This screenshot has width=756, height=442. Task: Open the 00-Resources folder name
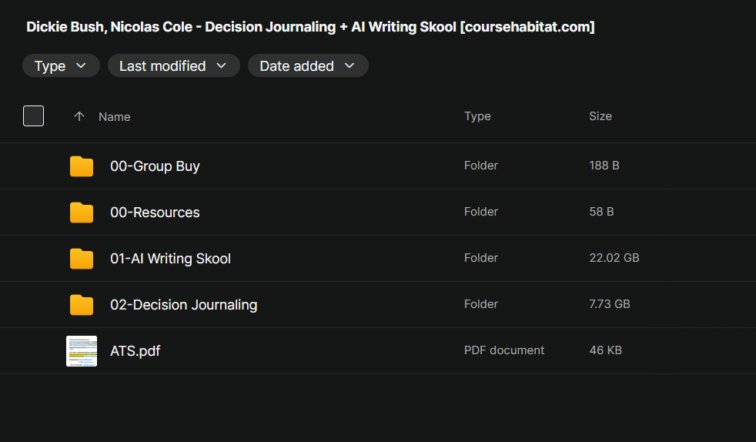155,213
